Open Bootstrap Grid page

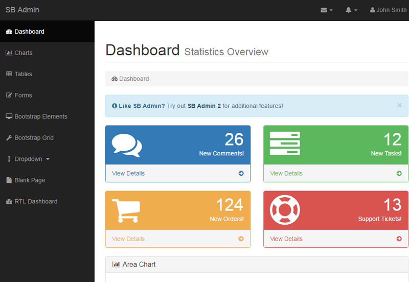(47, 138)
